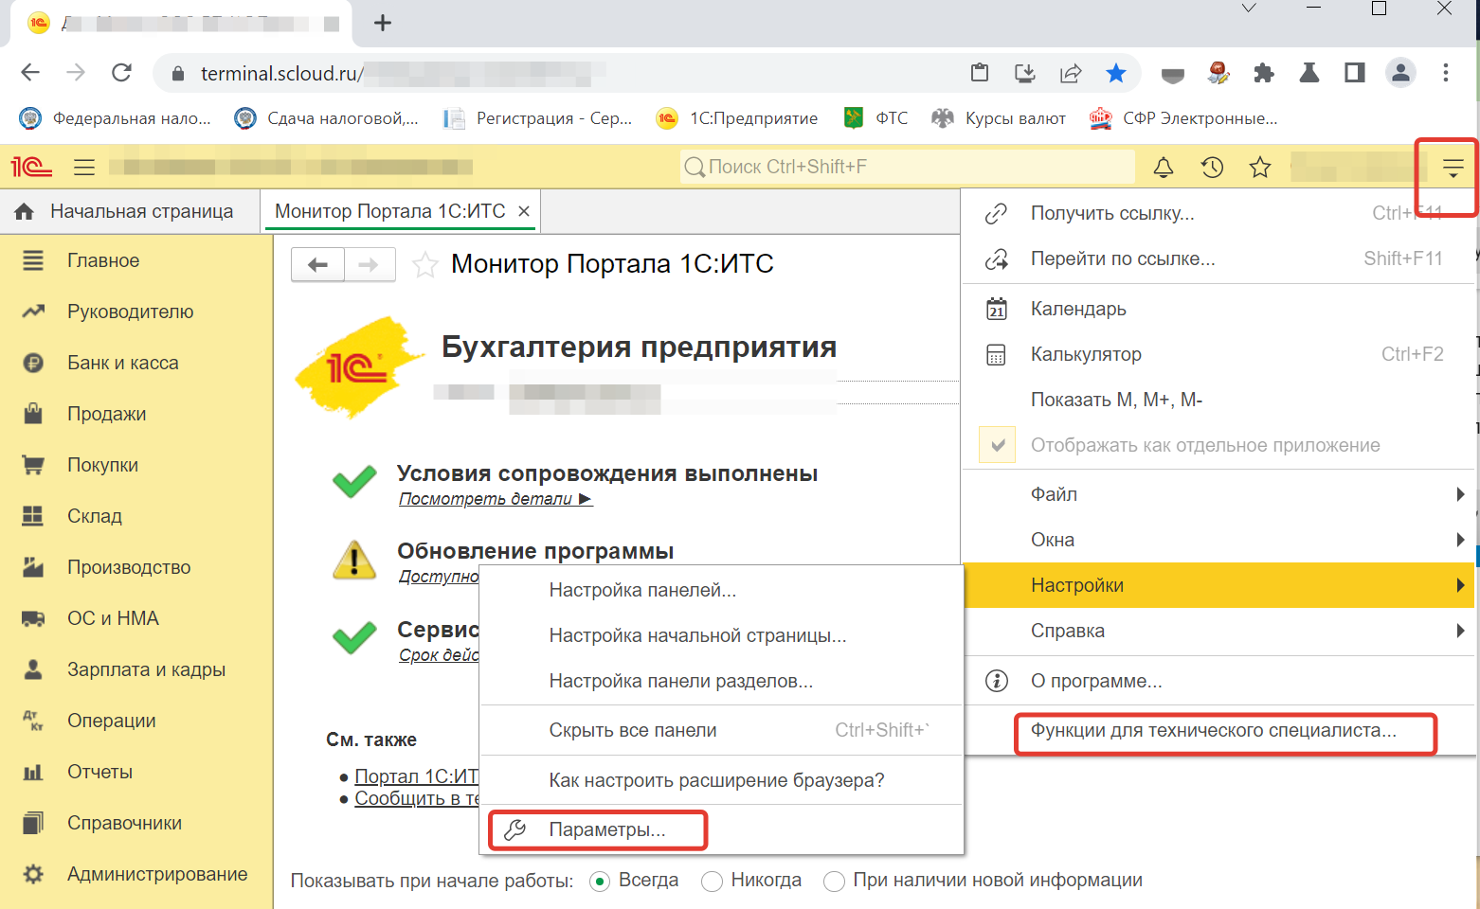Open Календарь from the menu
This screenshot has width=1480, height=909.
point(1218,309)
